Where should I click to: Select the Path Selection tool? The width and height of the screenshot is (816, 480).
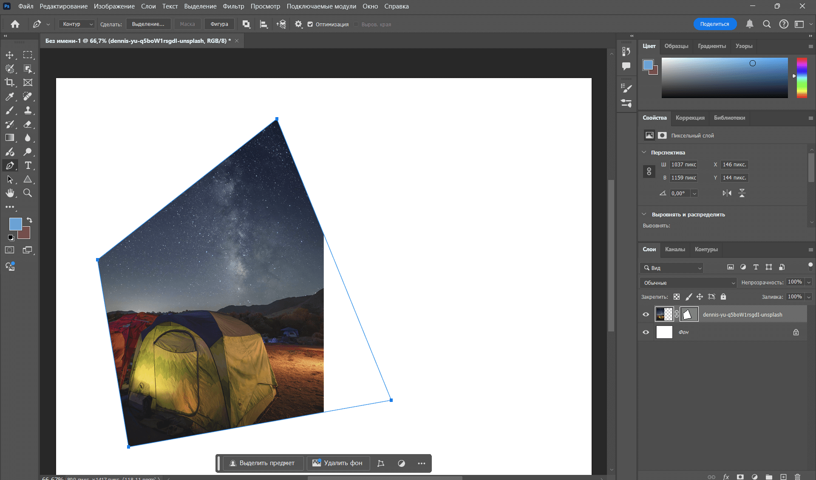coord(9,180)
